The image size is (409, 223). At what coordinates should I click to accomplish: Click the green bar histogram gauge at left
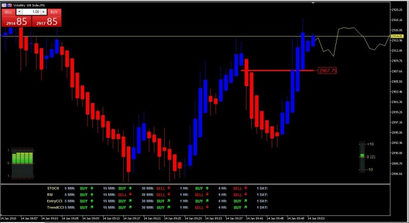pos(22,163)
